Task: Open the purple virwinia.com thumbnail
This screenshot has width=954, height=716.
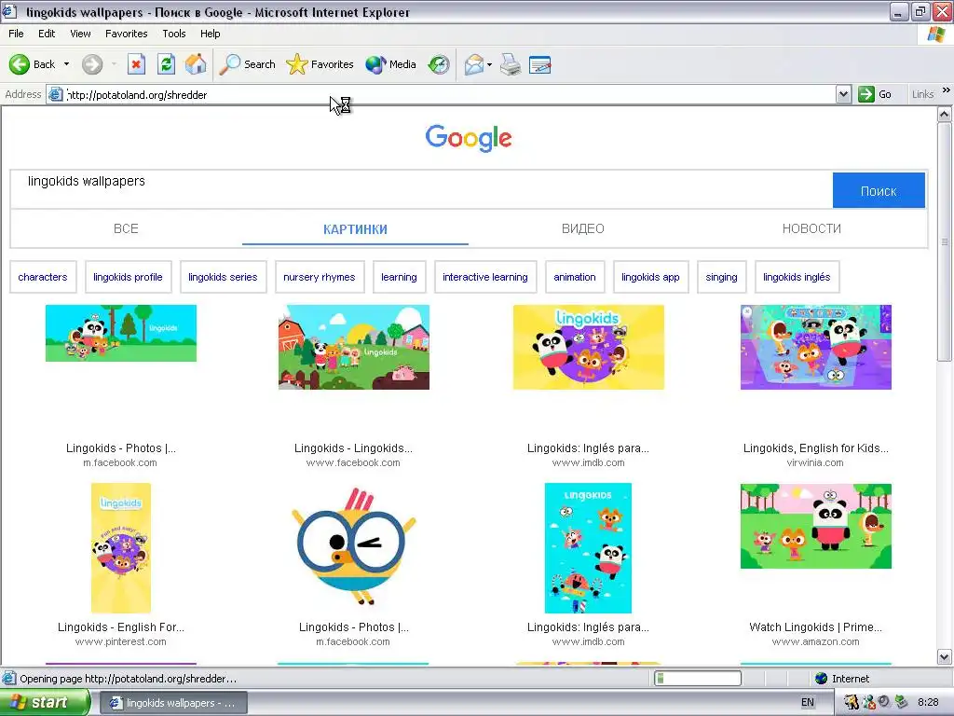Action: (816, 347)
